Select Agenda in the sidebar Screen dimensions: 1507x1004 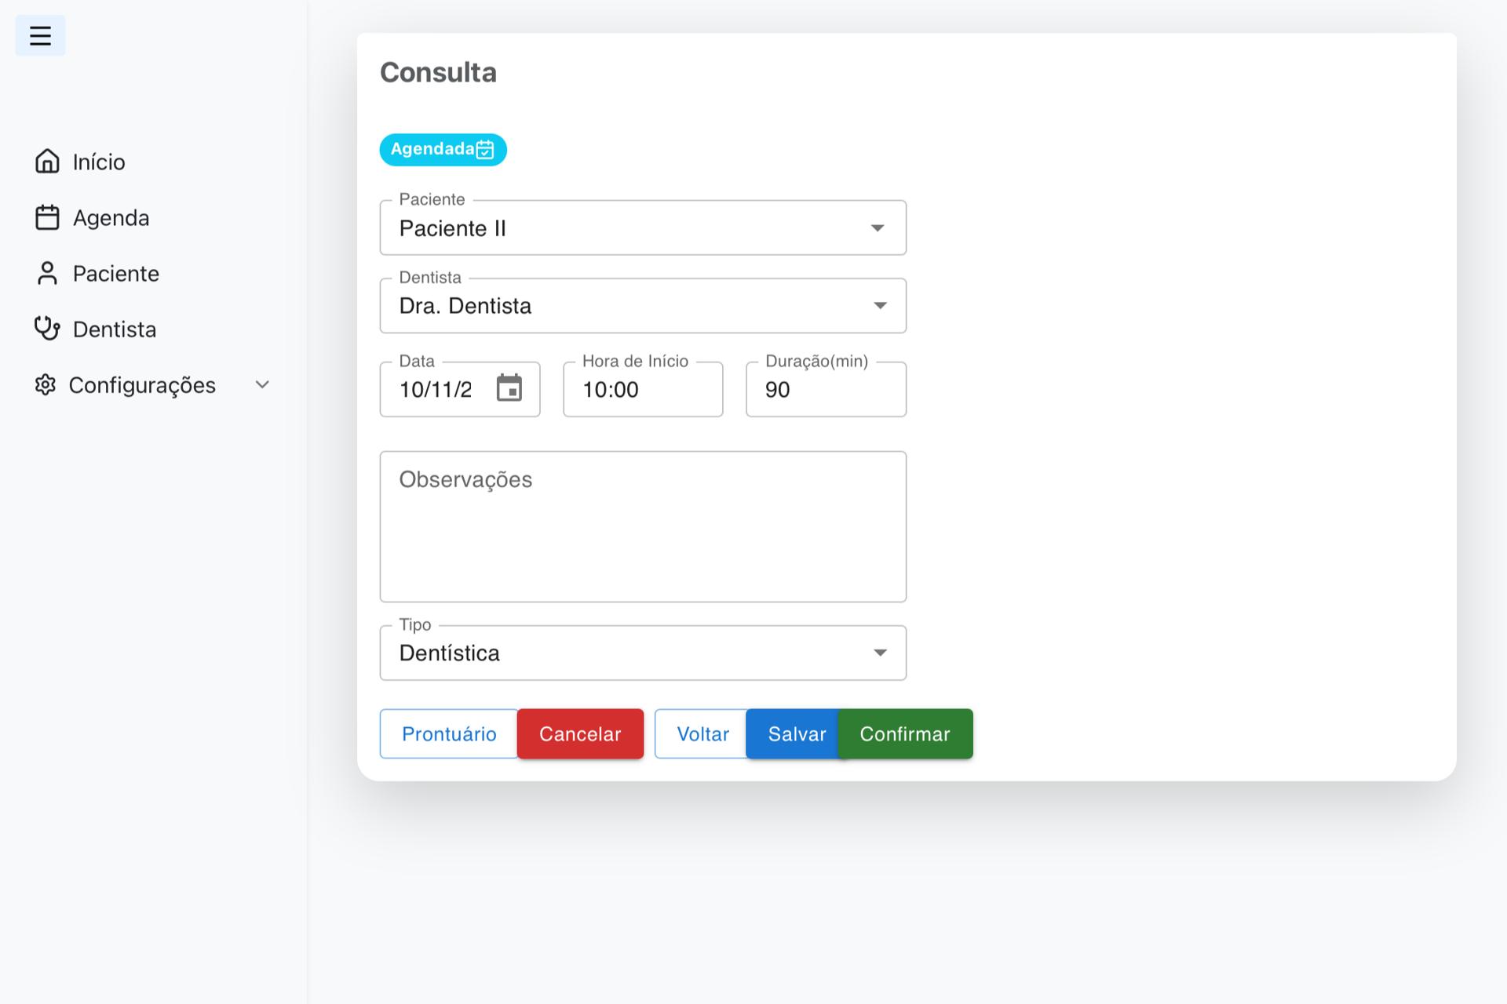pyautogui.click(x=111, y=217)
